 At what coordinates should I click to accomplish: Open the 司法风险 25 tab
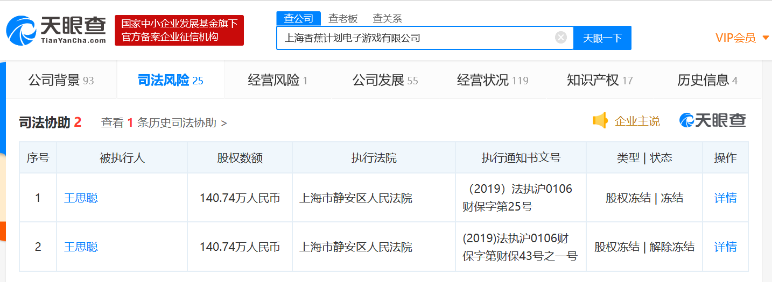click(x=170, y=81)
